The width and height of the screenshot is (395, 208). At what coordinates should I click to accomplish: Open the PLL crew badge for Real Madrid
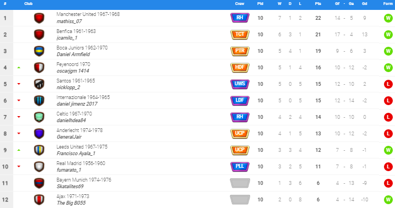240,167
